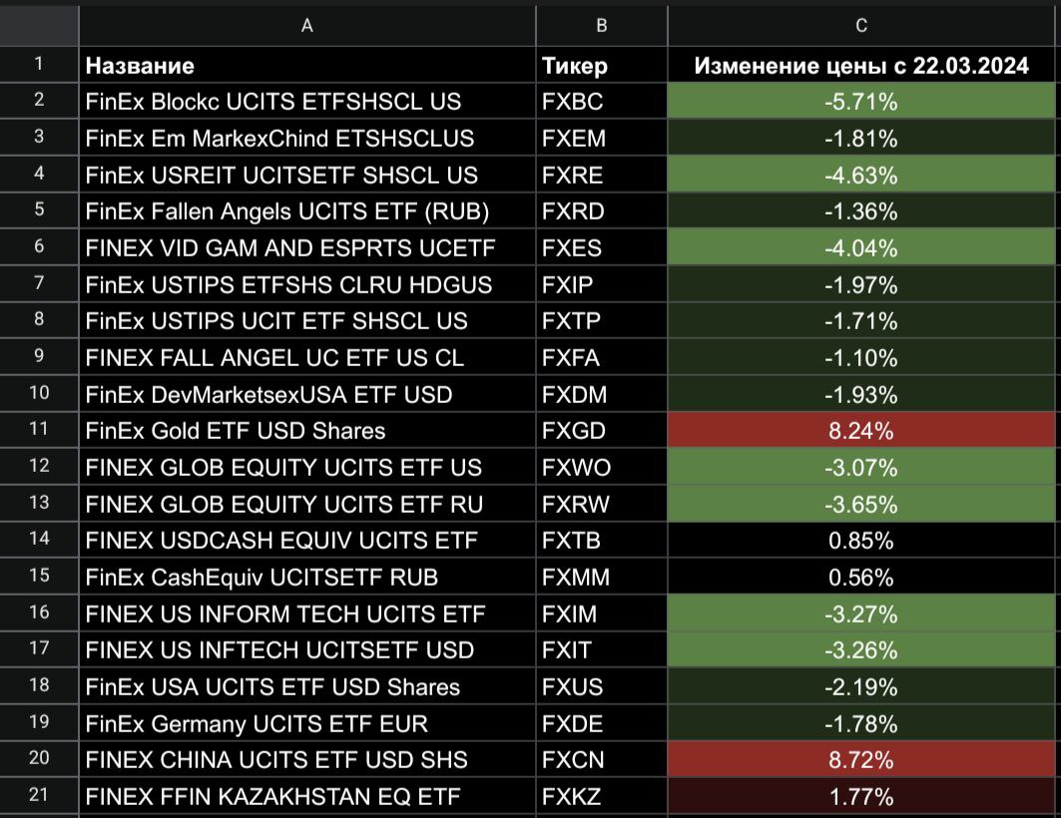Image resolution: width=1061 pixels, height=818 pixels.
Task: Select the "Тикер" header cell
Action: pos(600,66)
